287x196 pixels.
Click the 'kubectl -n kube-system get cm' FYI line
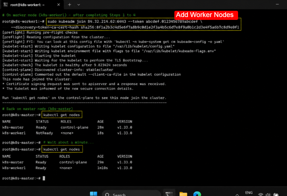[113, 42]
